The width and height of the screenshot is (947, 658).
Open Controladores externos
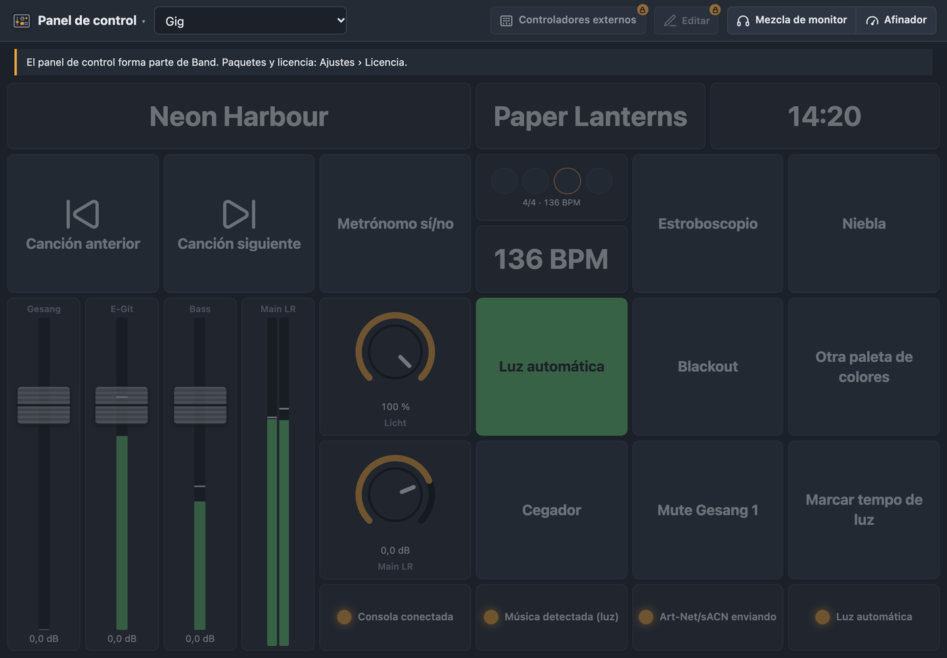coord(568,20)
